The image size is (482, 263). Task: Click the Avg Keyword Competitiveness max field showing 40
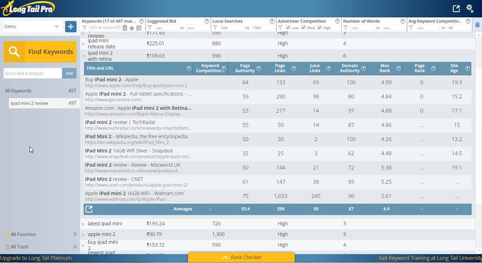click(459, 28)
